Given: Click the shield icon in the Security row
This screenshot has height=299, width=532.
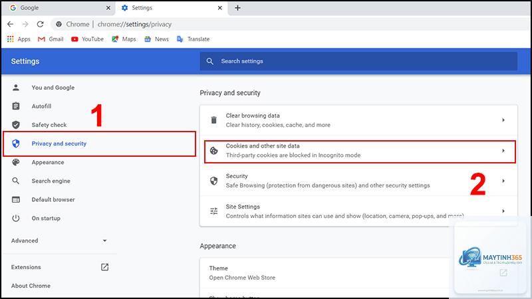Looking at the screenshot, I should click(213, 181).
